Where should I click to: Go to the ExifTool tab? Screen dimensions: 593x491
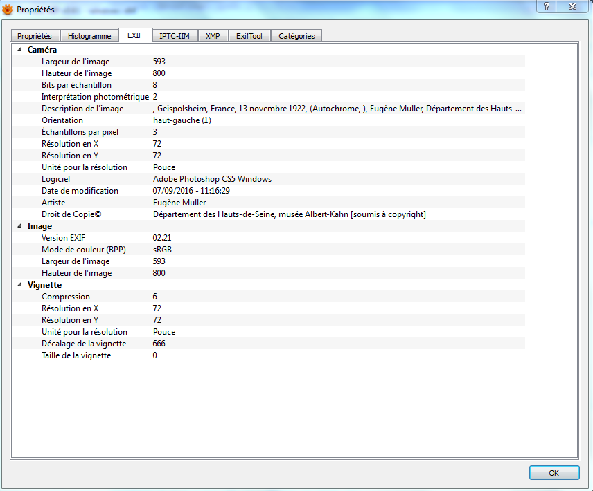[249, 36]
